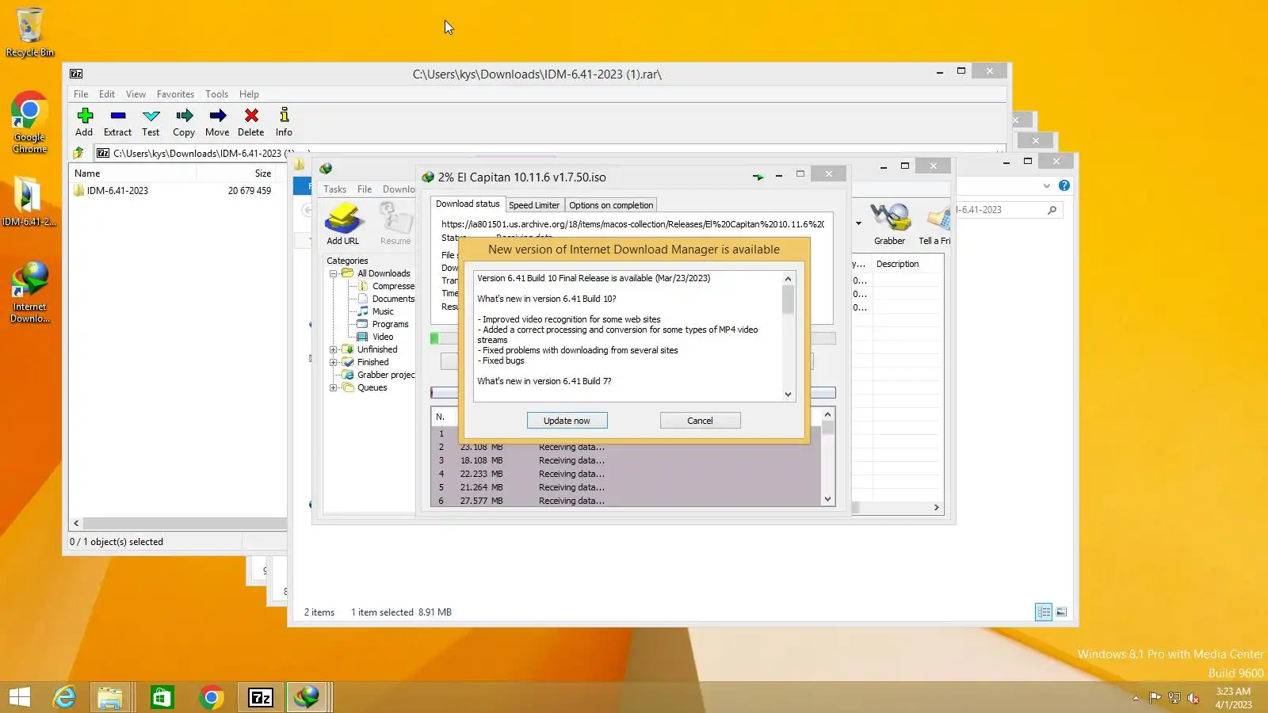Open the View menu in 7-Zip
Image resolution: width=1268 pixels, height=713 pixels.
[136, 93]
